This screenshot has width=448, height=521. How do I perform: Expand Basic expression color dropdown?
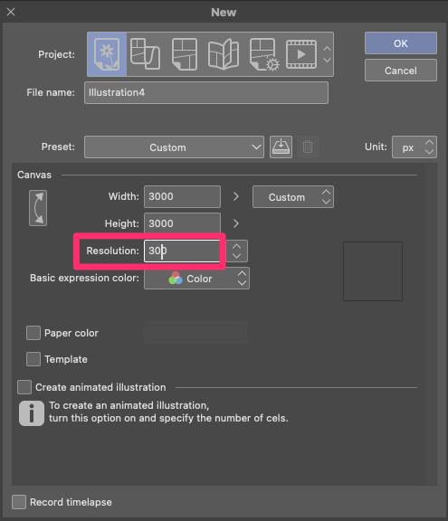(x=196, y=278)
